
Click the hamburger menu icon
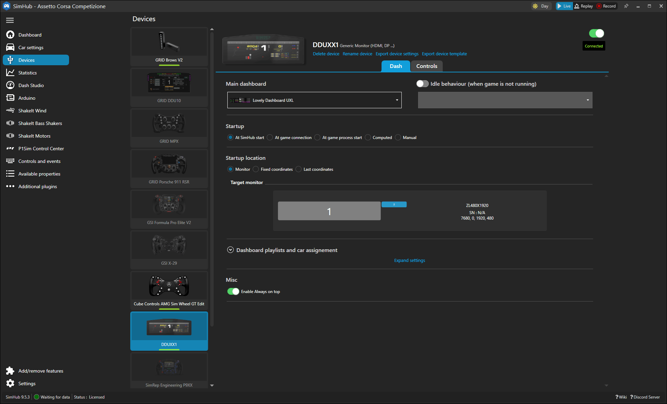10,20
